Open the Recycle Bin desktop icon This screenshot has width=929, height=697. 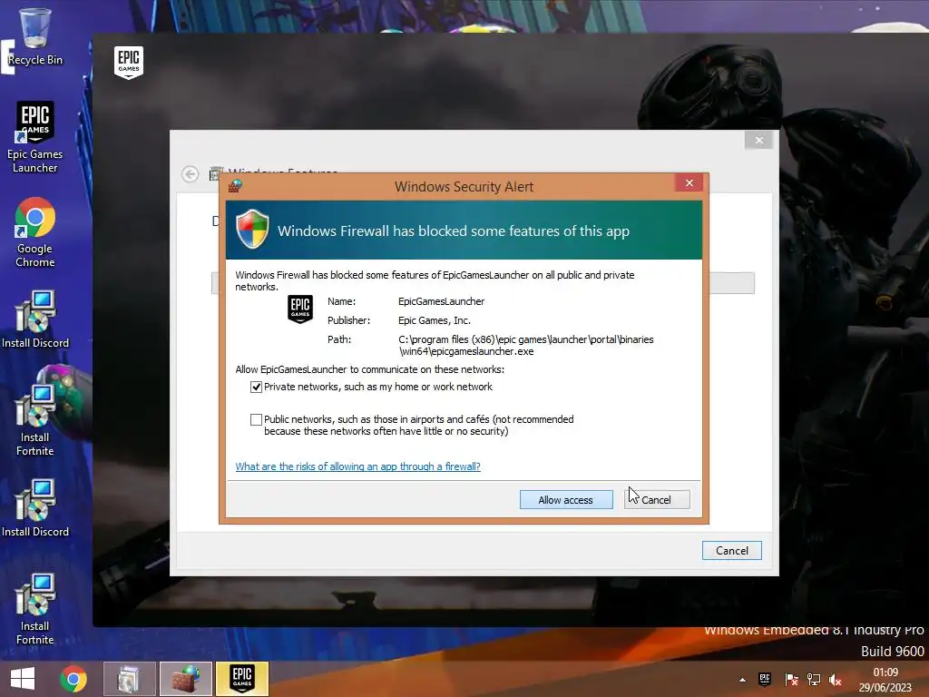tap(35, 35)
